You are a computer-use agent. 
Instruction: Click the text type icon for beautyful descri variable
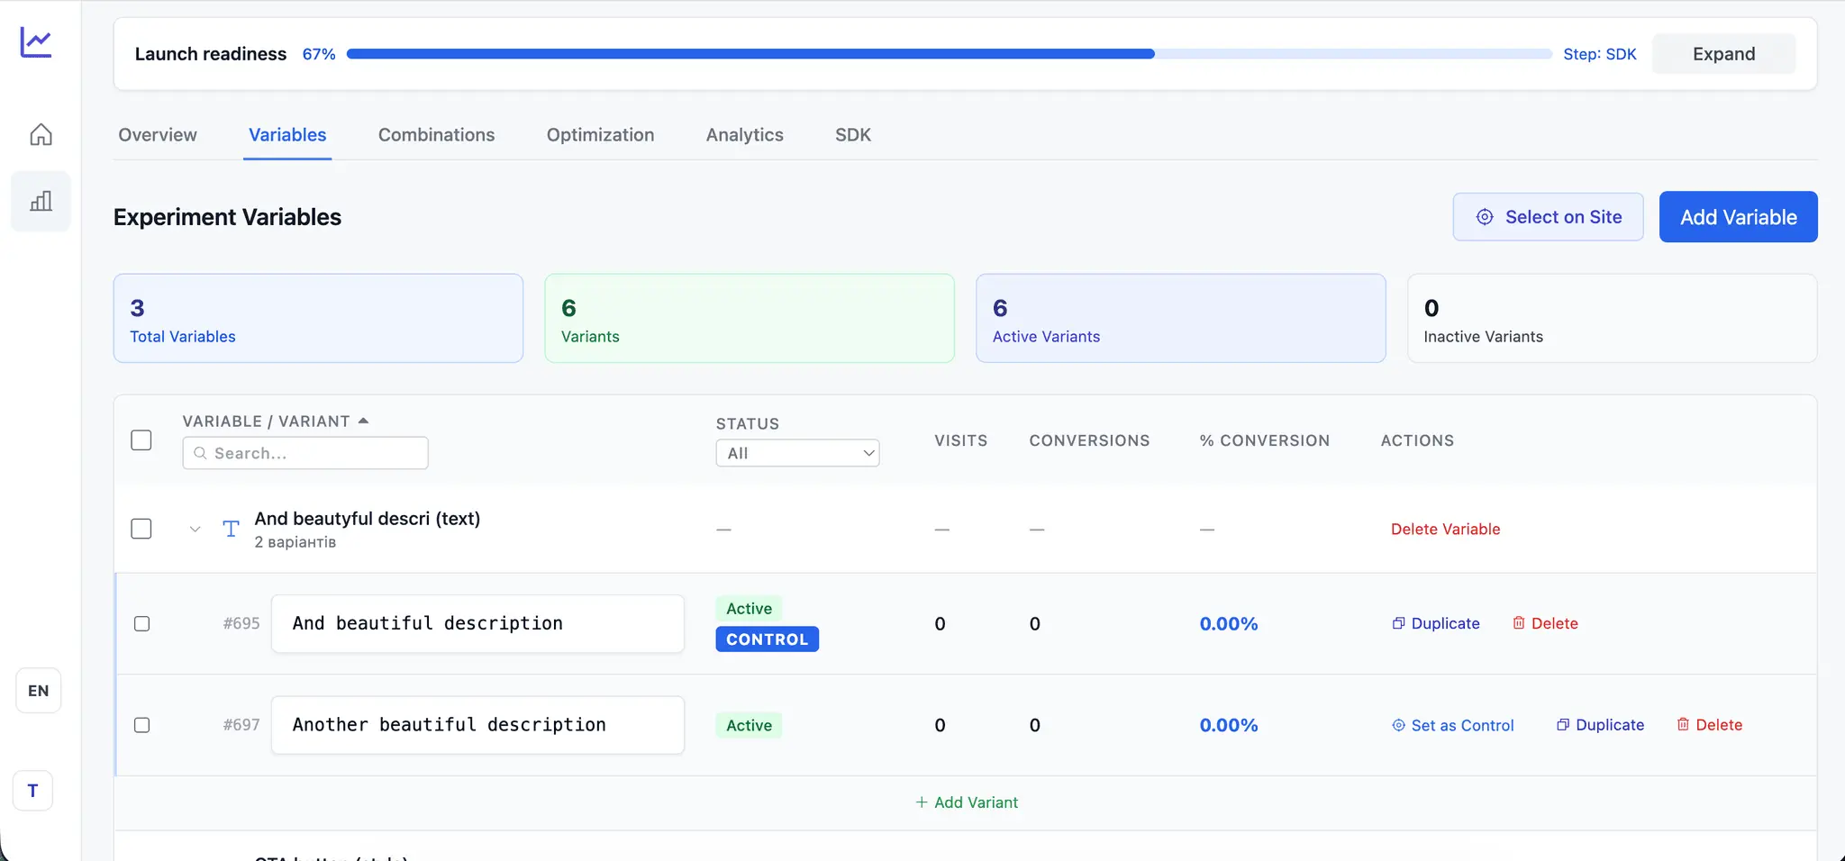click(x=231, y=529)
